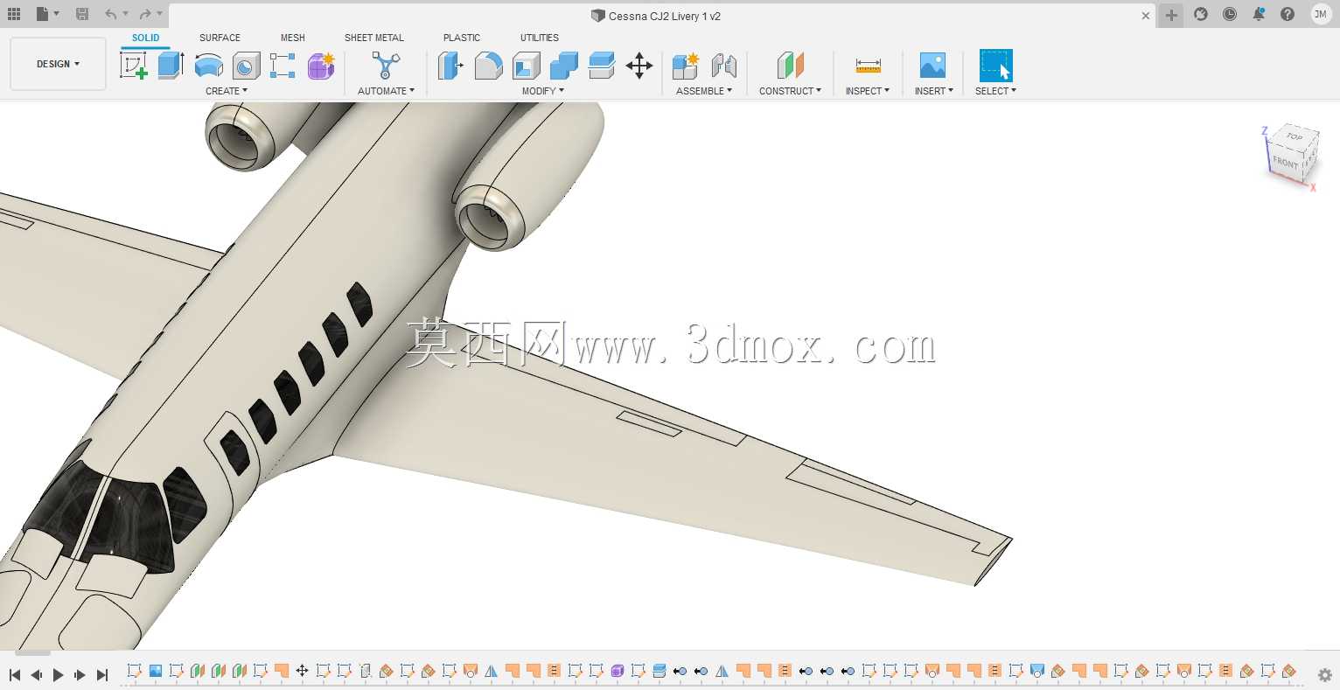
Task: Select the Revolve tool
Action: (208, 66)
